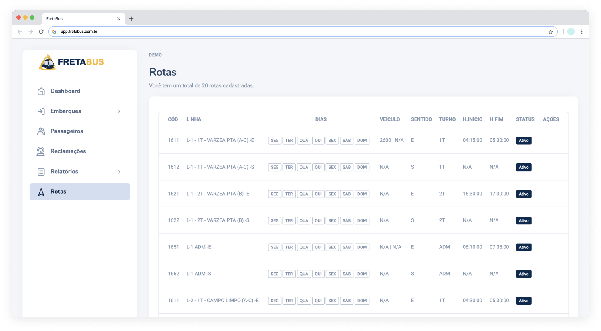
Task: Bookmark this page with the star icon
Action: pos(551,32)
